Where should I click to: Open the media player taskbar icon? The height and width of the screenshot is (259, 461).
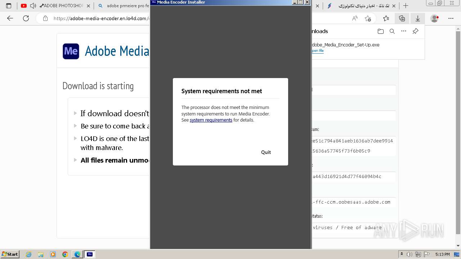(53, 254)
